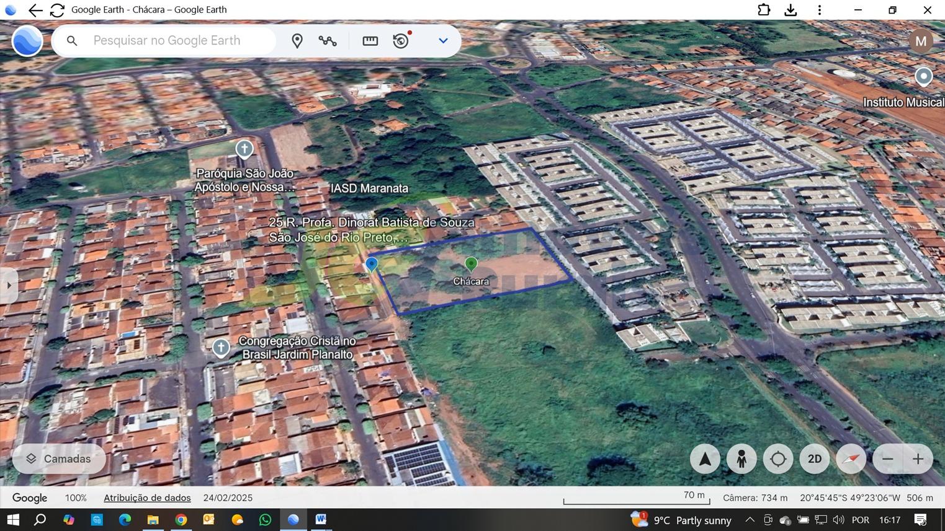This screenshot has height=531, width=945.
Task: Enter Street View with pegman icon
Action: (x=741, y=459)
